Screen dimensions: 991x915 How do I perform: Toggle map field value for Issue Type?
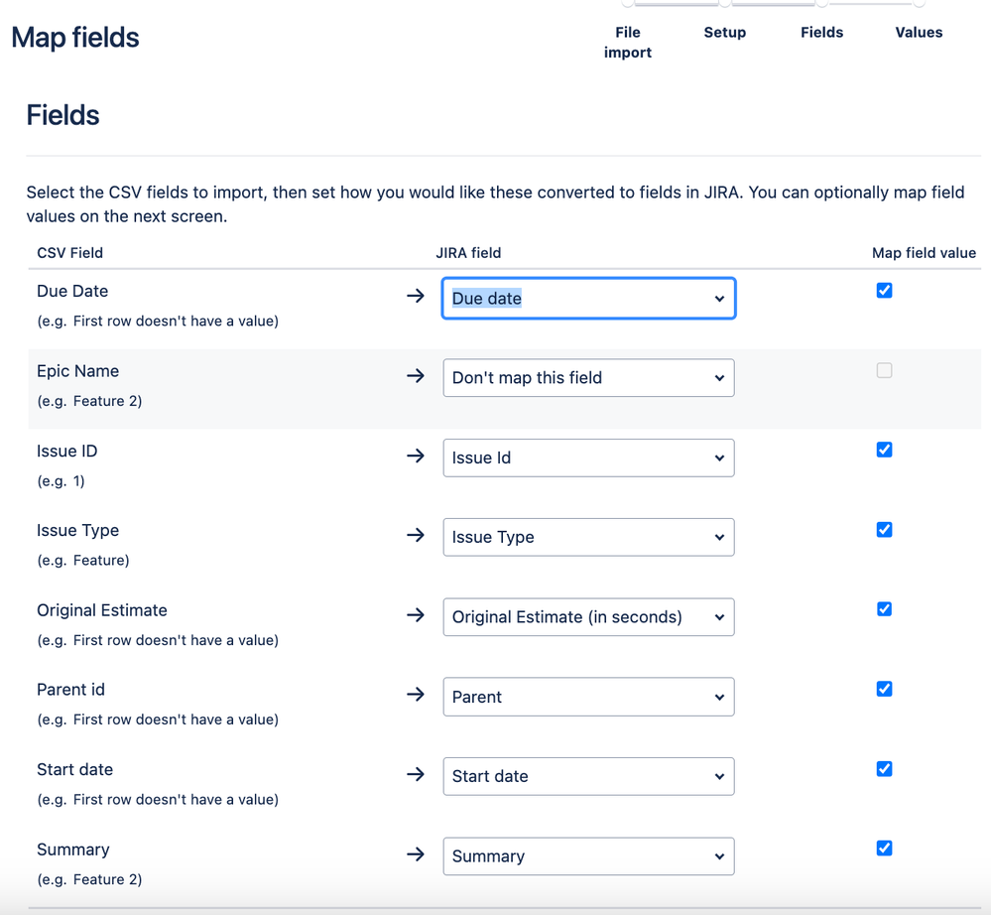884,529
